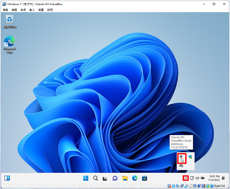Click VirtualBox display status icon
230x189 pixels.
coord(195,186)
